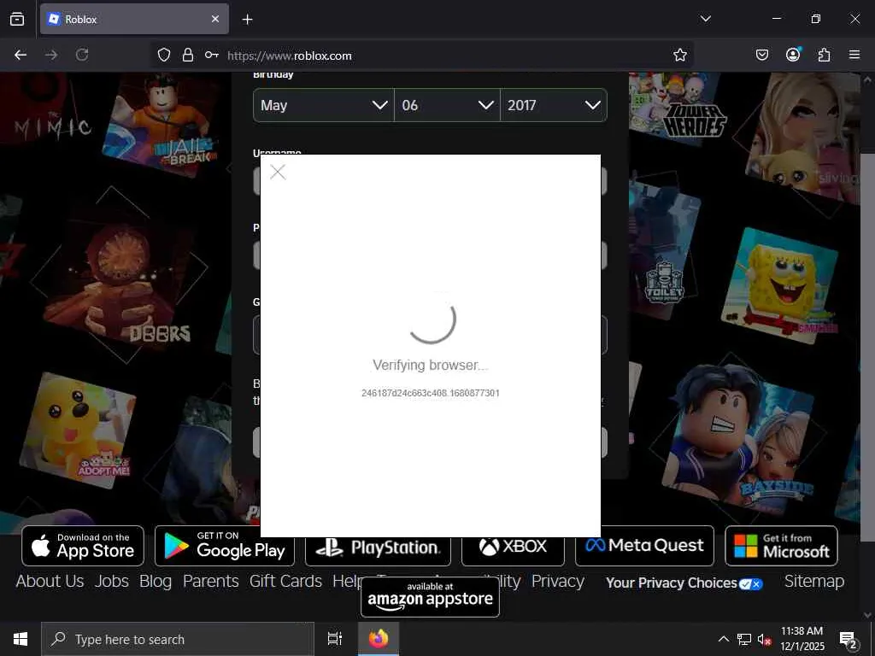
Task: Open the clock showing 11:38 AM
Action: [x=802, y=639]
